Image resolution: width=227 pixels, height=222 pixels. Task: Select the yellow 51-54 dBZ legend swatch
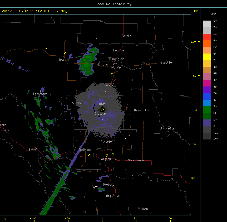click(x=207, y=57)
